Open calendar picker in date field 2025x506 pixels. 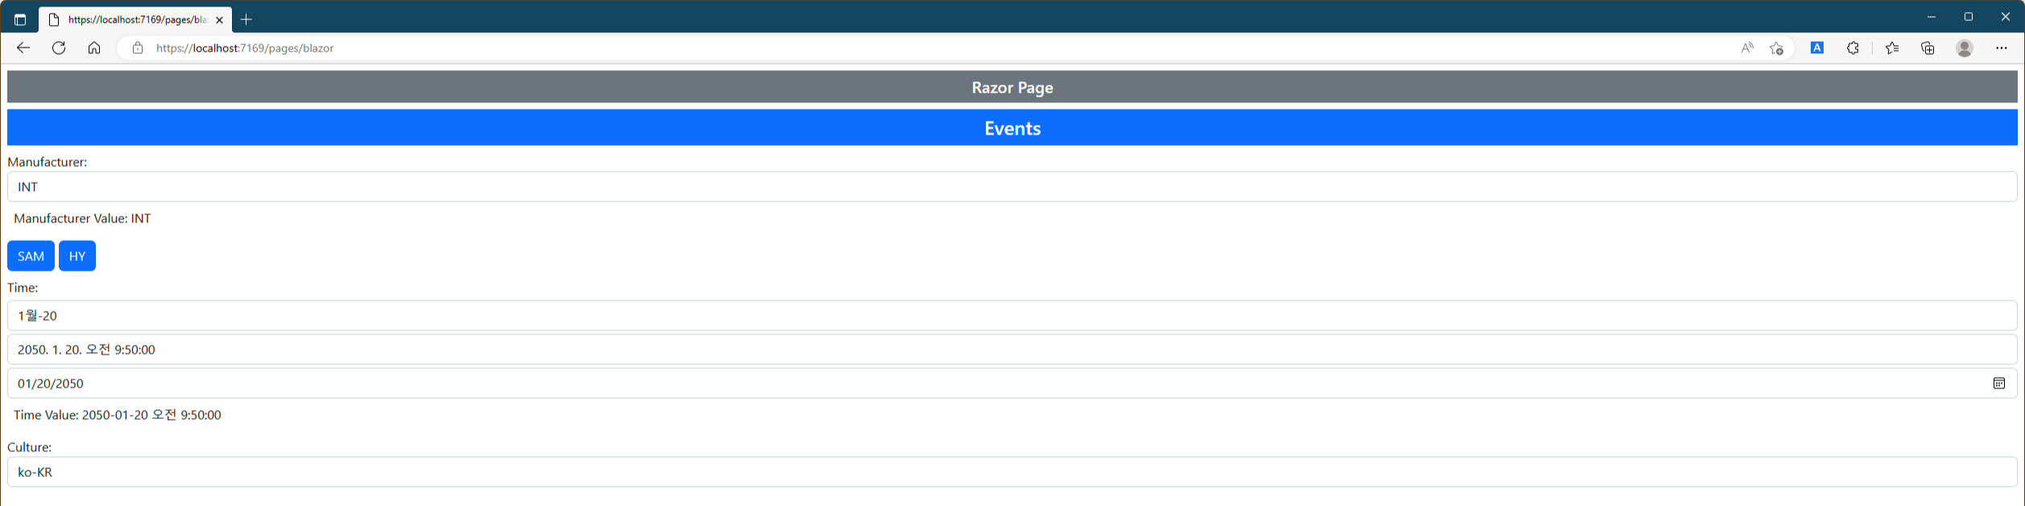pos(1999,384)
